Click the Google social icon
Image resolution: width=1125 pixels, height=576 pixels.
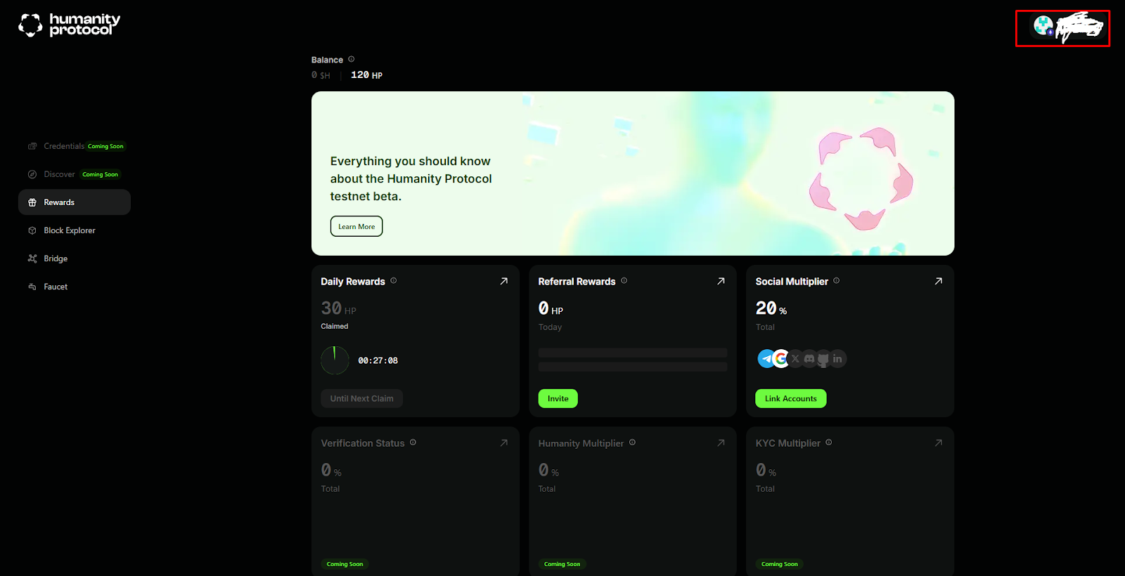[x=781, y=359]
